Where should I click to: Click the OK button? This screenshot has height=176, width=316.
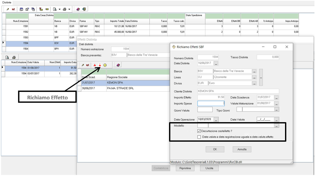(215, 149)
